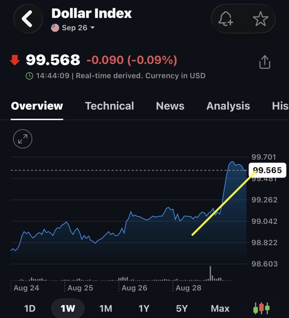The image size is (289, 318).
Task: Tap the 99.565 current price label
Action: (268, 170)
